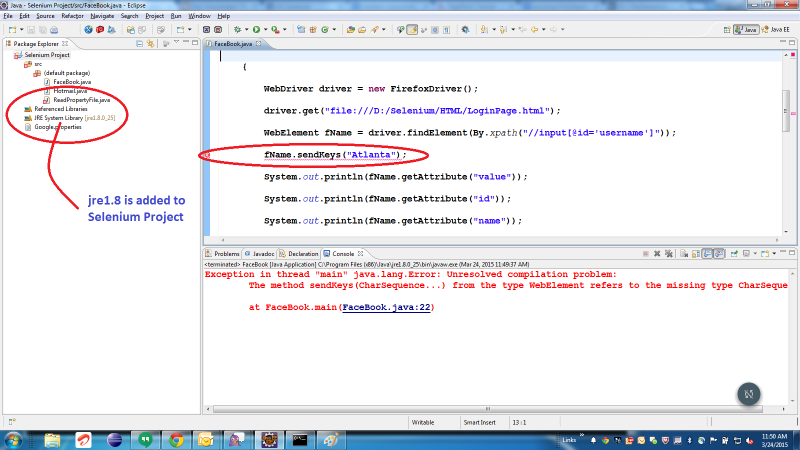Viewport: 800px width, 450px height.
Task: Switch to the Java EE perspective
Action: pyautogui.click(x=775, y=29)
